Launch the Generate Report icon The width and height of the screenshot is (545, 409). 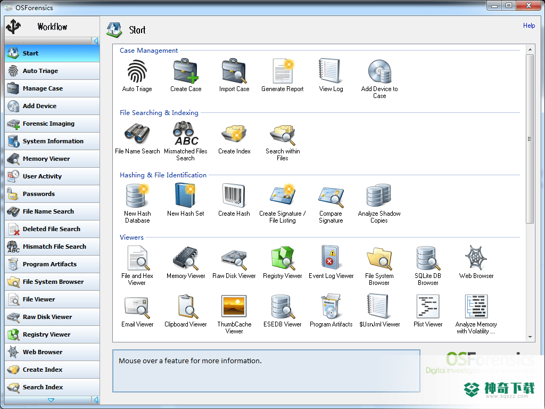pos(283,71)
